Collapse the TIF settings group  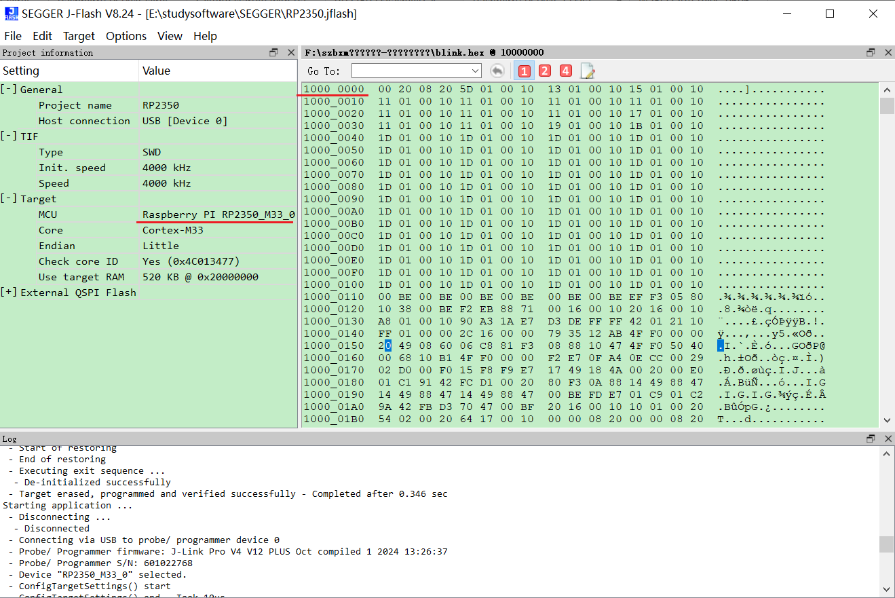pos(9,136)
